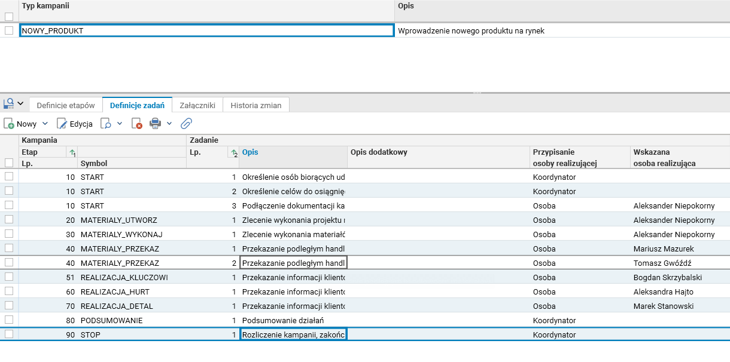Open the dropdown arrow beside the printer icon
730x362 pixels.
click(x=169, y=124)
